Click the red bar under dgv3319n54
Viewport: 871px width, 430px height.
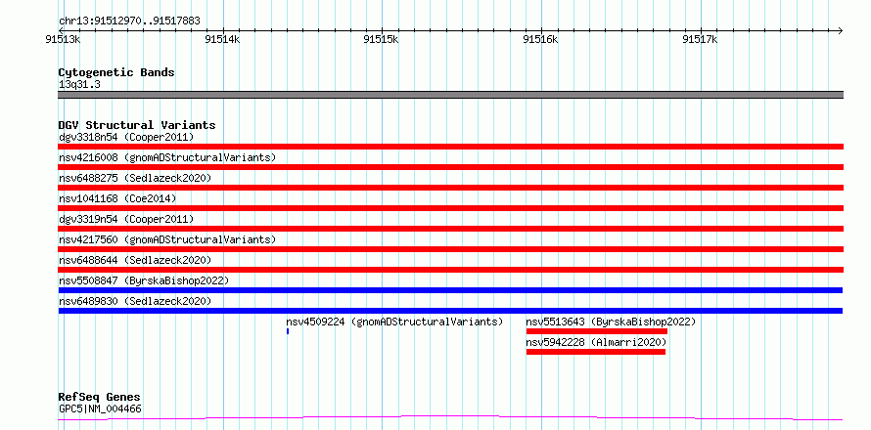[x=451, y=229]
